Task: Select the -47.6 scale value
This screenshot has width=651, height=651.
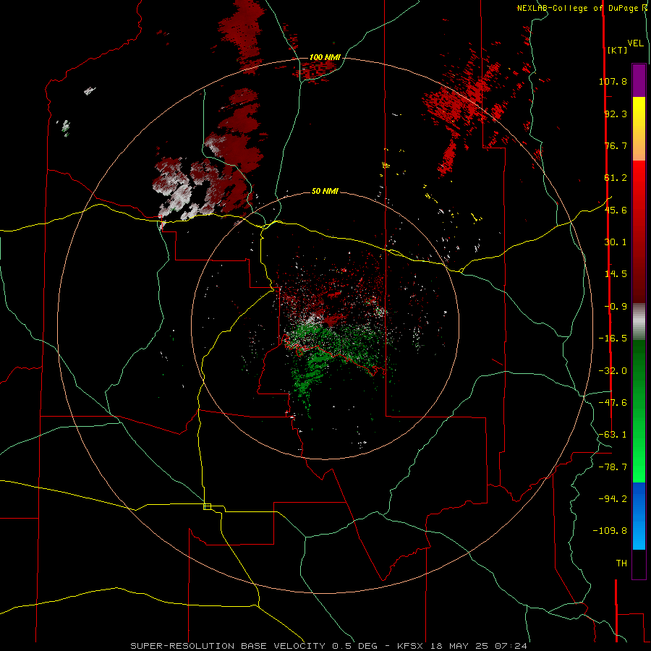Action: (613, 403)
